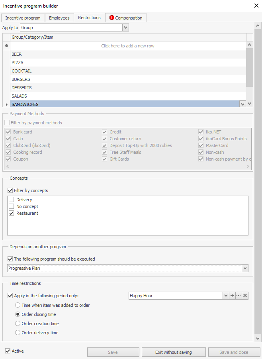Close the Incentive program builder window
The height and width of the screenshot is (359, 262).
(256, 6)
